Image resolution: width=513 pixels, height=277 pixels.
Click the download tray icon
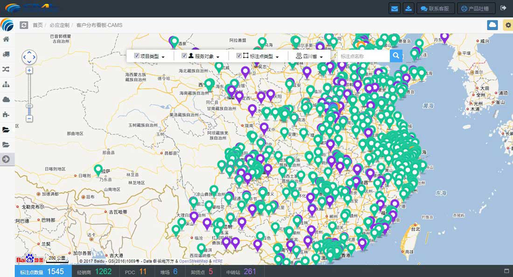click(409, 8)
